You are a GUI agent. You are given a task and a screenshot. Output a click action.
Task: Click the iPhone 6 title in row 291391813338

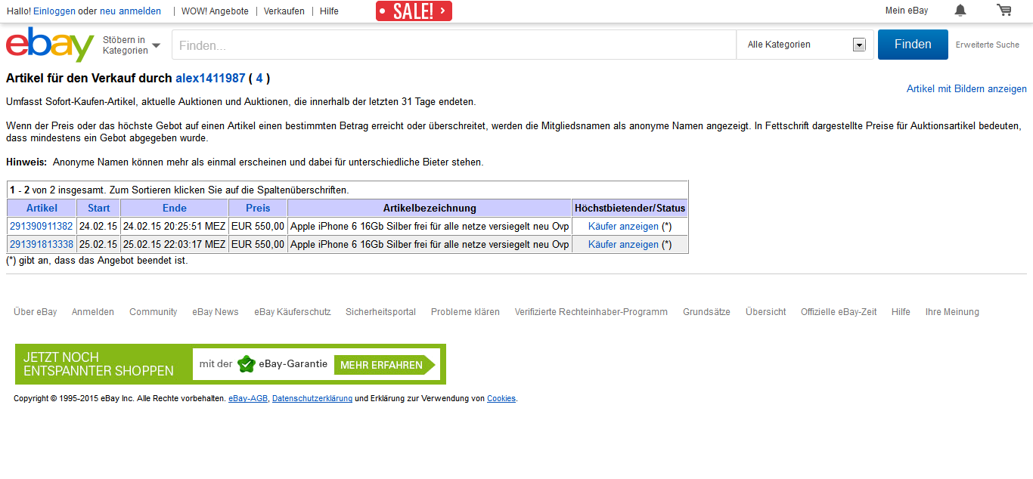pos(430,245)
